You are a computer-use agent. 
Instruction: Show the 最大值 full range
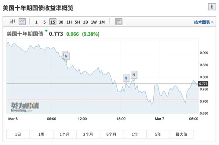[181, 134]
